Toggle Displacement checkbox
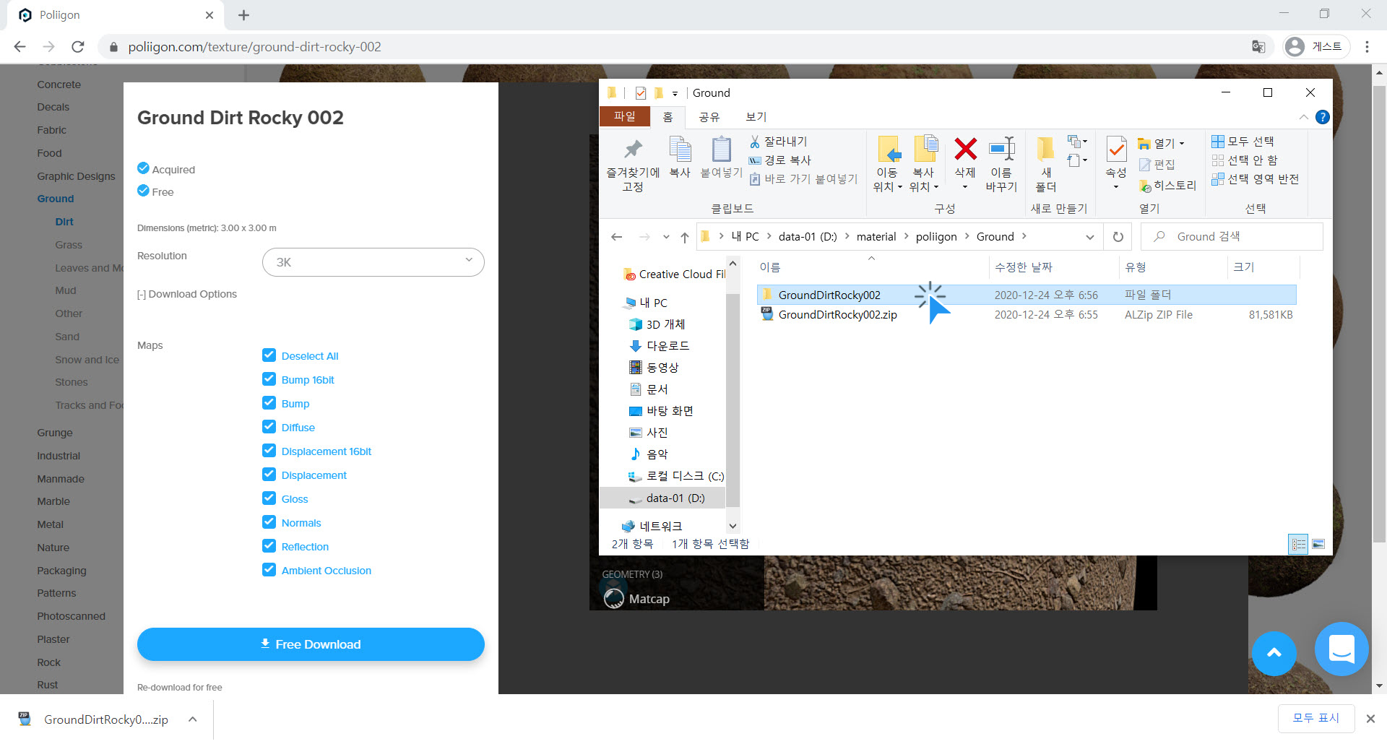This screenshot has height=744, width=1387. (x=269, y=474)
